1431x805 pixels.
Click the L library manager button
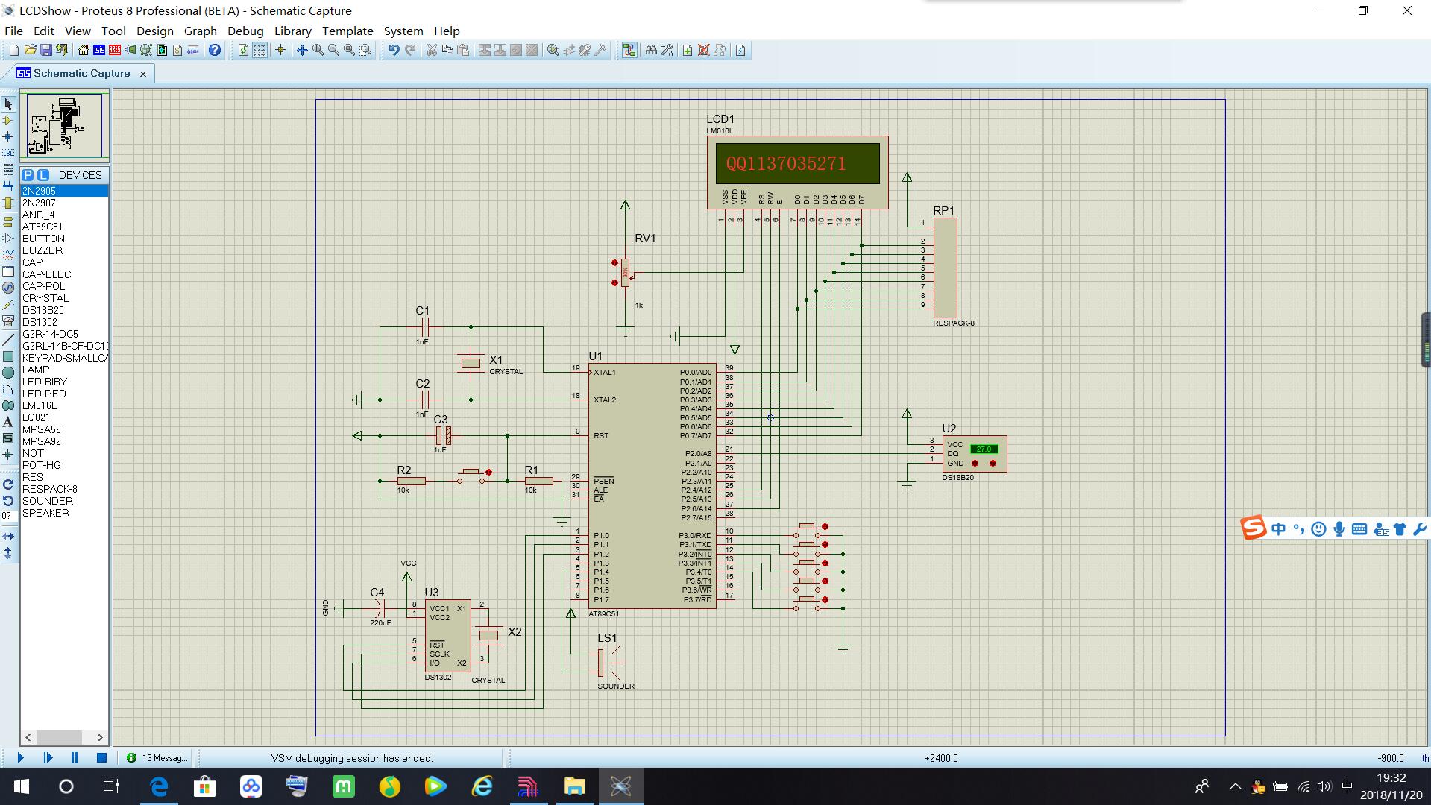[x=43, y=175]
